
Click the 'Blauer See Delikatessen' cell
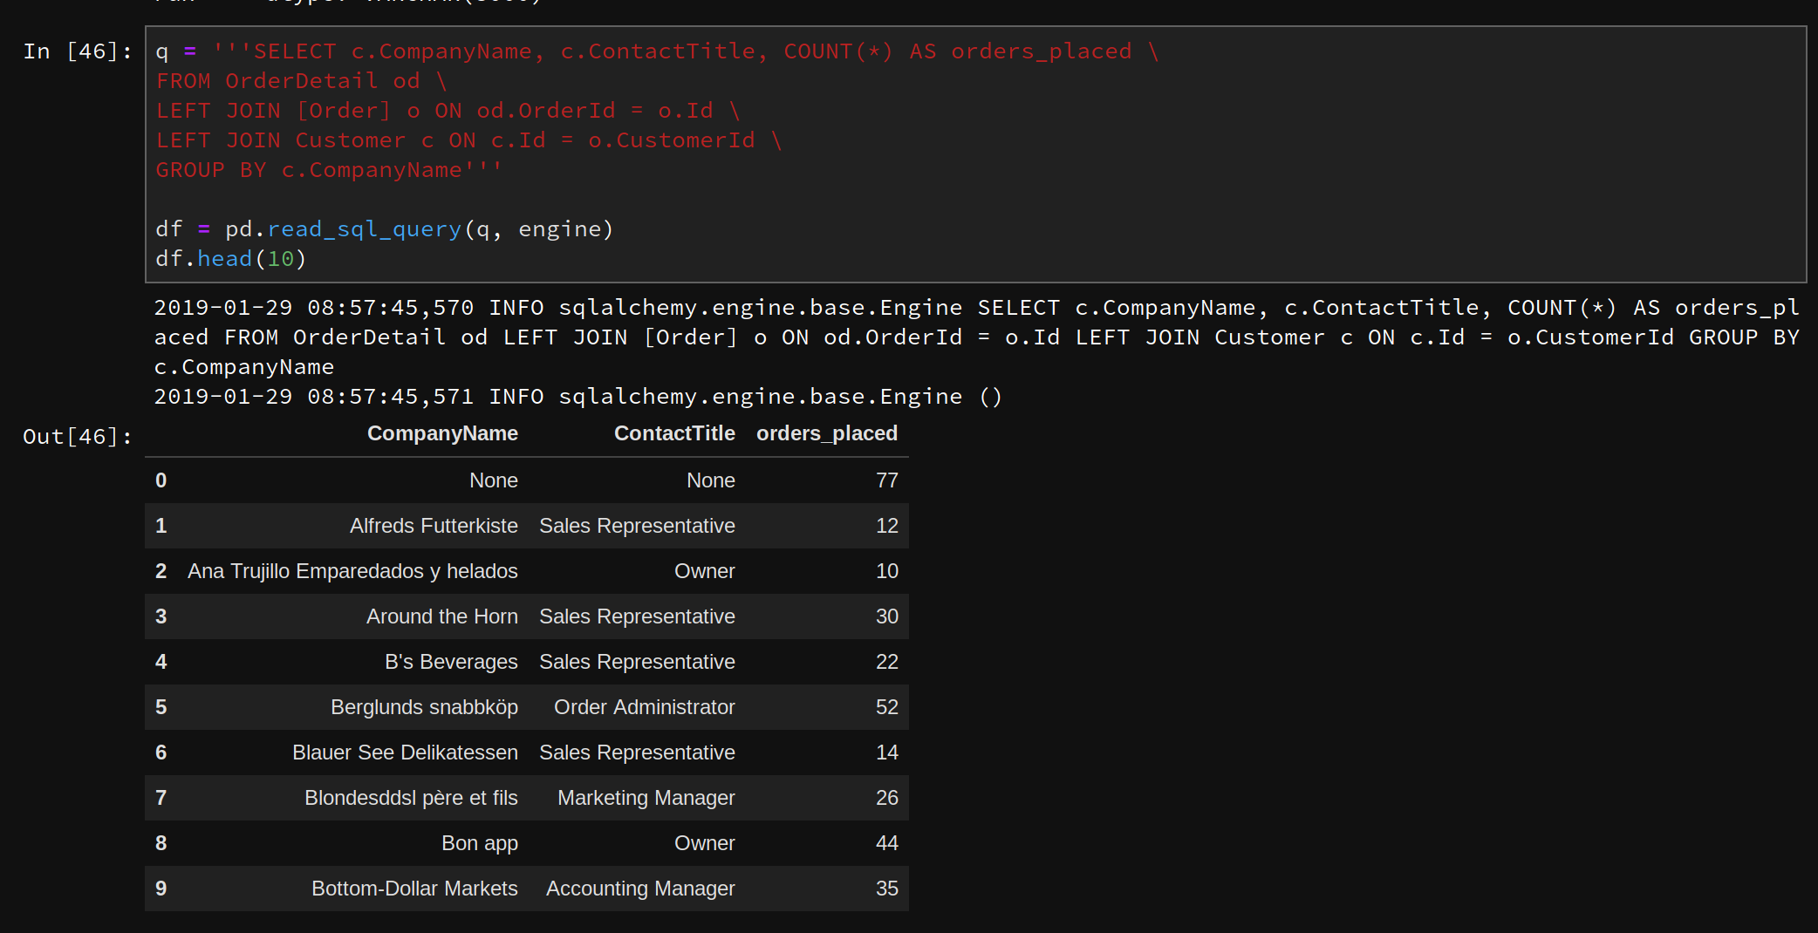point(405,753)
